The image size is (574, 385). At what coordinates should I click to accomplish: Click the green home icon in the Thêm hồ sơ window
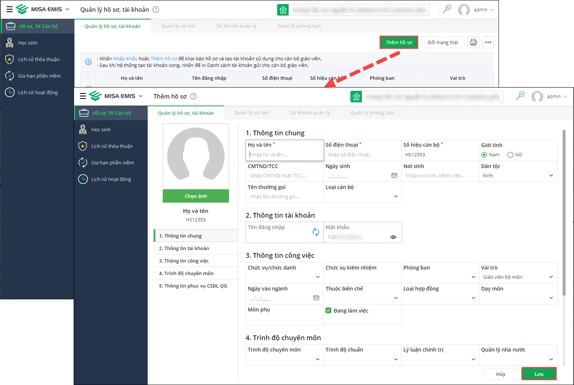pyautogui.click(x=356, y=97)
